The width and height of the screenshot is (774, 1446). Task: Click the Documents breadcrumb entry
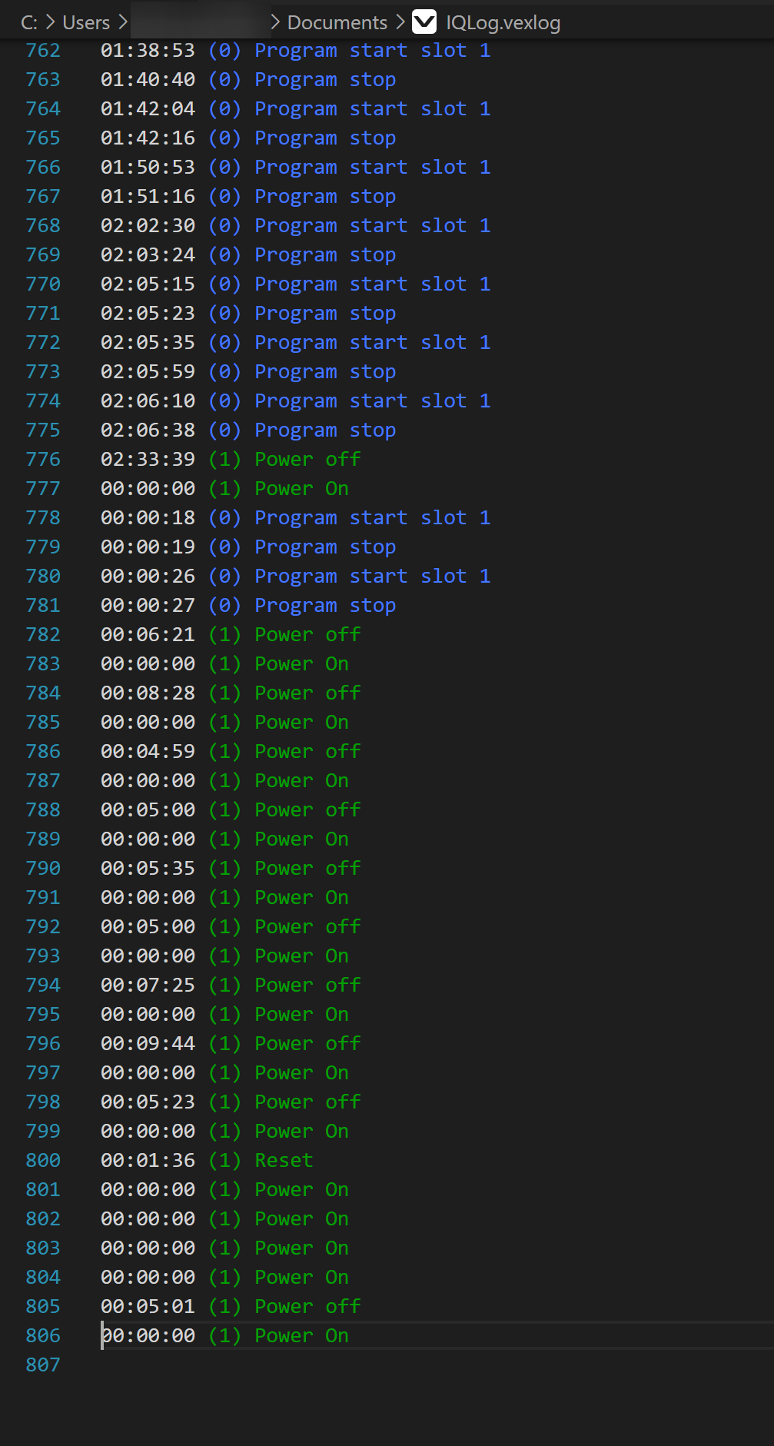tap(337, 22)
